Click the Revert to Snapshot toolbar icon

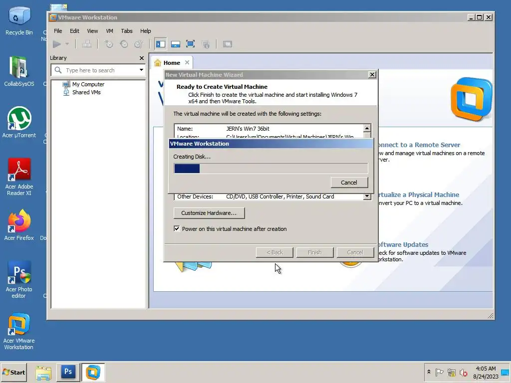[x=124, y=44]
